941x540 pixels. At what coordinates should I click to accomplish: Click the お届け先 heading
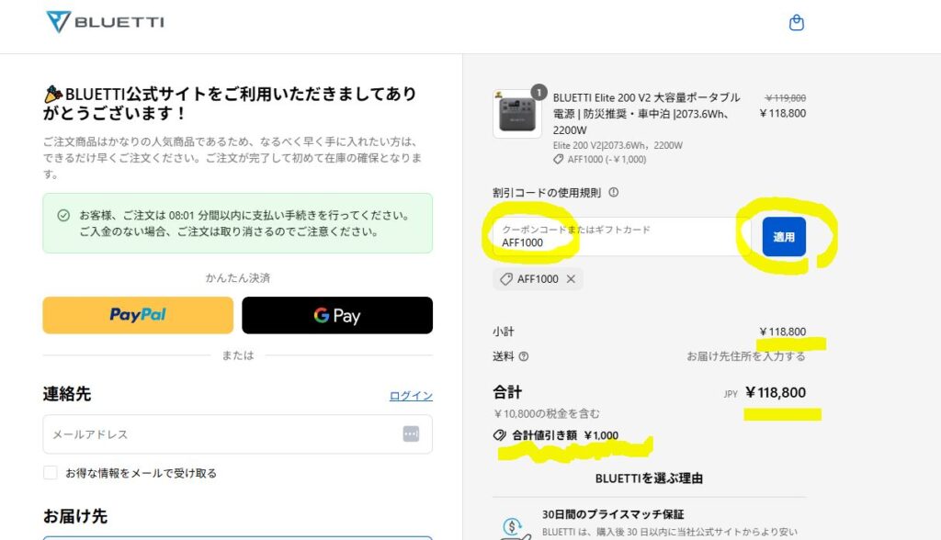(75, 517)
